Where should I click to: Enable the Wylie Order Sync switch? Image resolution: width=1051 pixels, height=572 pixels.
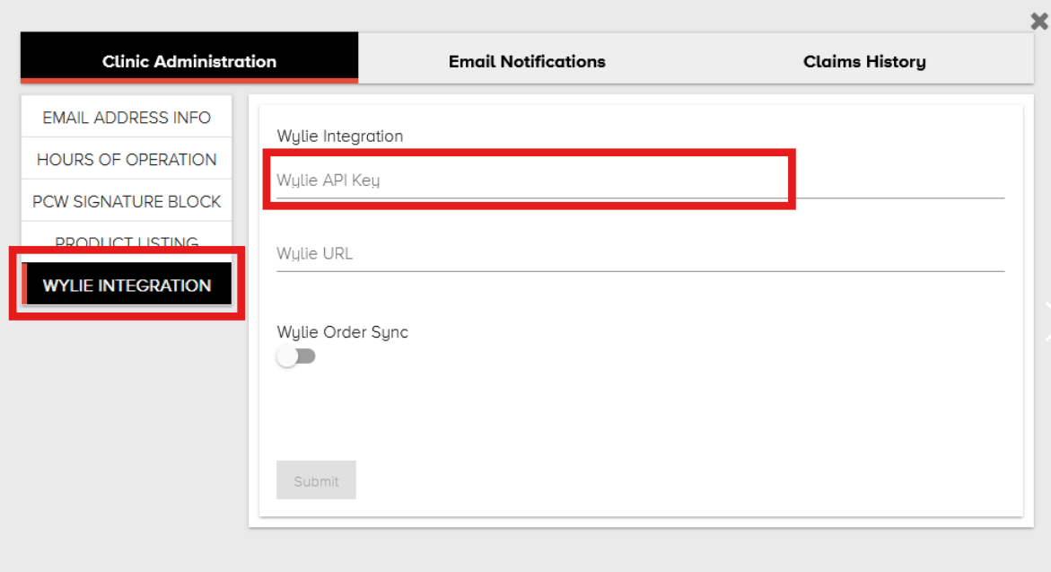[x=297, y=356]
